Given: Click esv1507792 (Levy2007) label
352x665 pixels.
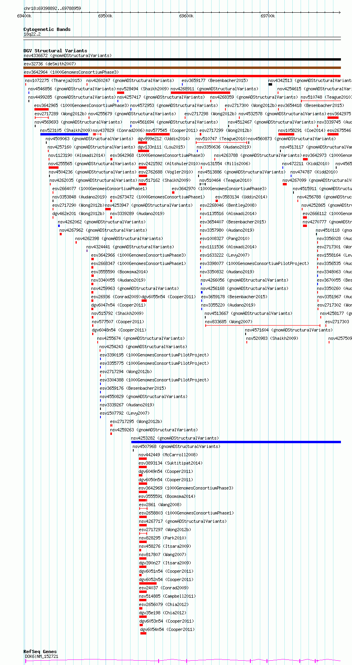Looking at the screenshot, I should (125, 413).
